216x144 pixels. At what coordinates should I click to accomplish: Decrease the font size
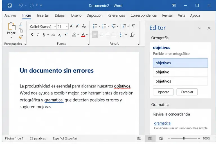click(x=77, y=26)
